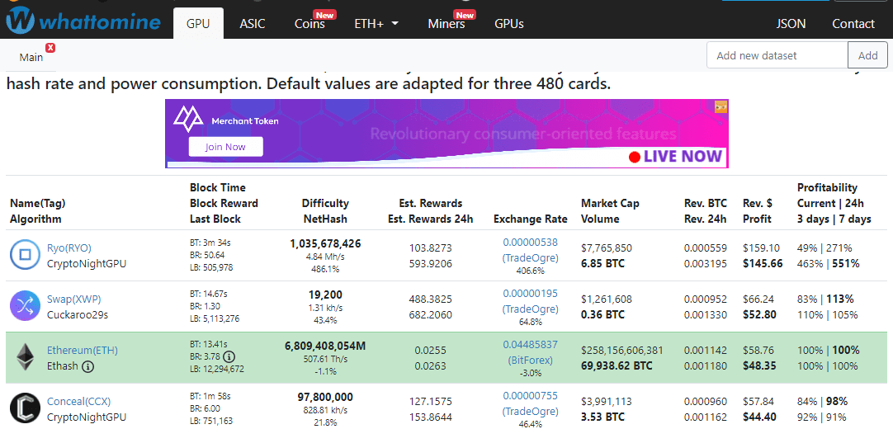Open the Miners tab

click(x=446, y=23)
